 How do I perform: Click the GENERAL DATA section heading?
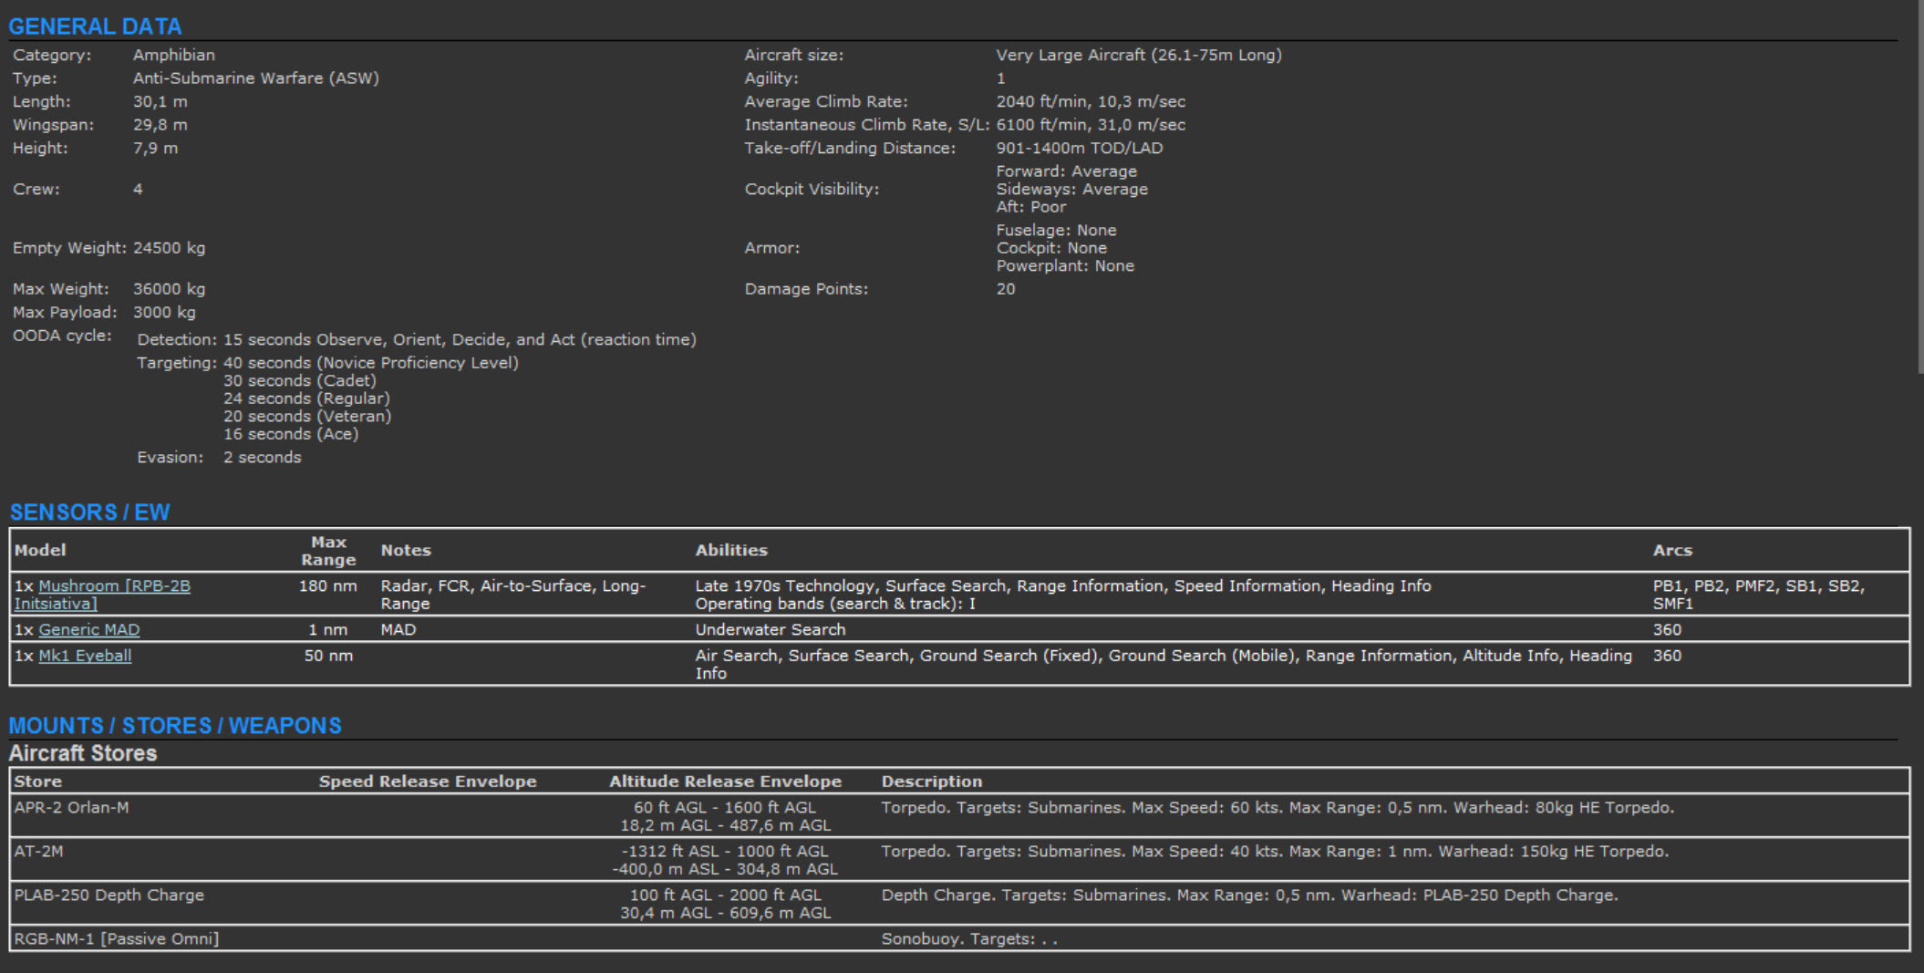click(x=95, y=26)
